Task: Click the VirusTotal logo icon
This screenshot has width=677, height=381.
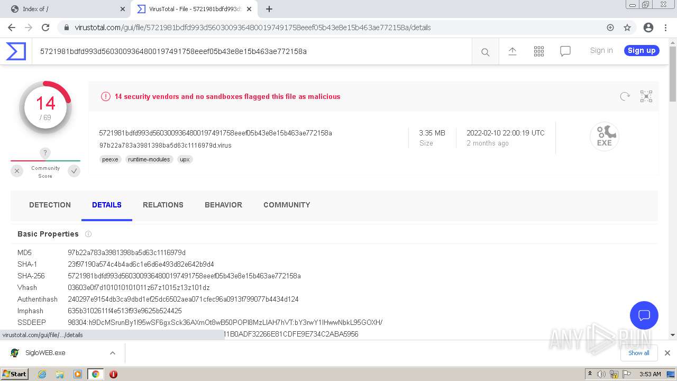Action: coord(16,51)
